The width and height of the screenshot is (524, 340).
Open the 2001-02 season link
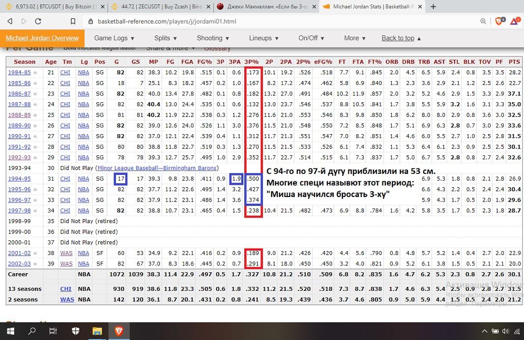point(19,253)
